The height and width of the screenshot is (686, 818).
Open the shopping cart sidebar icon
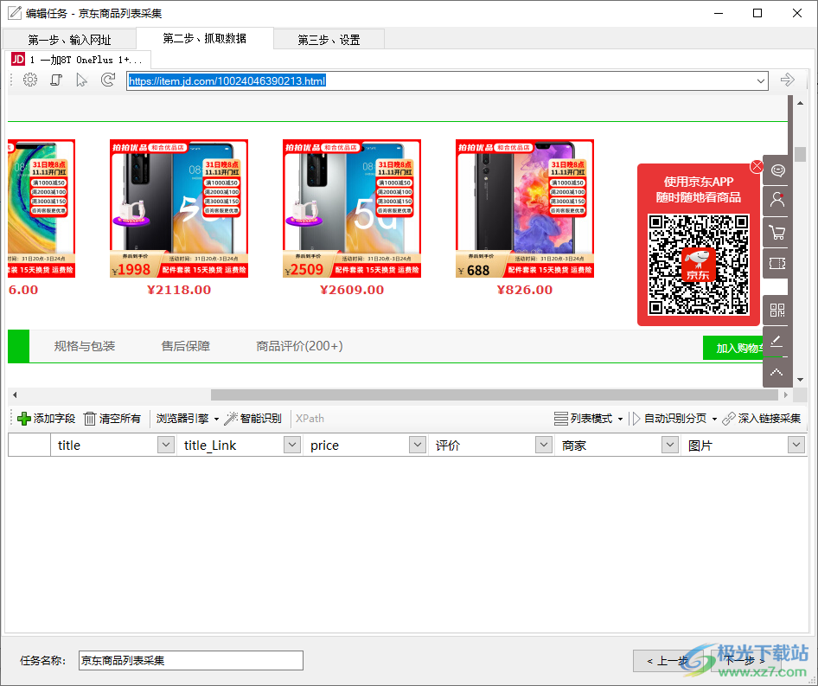[x=777, y=232]
